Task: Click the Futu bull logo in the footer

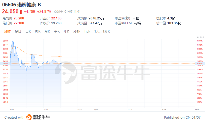Action: point(29,117)
